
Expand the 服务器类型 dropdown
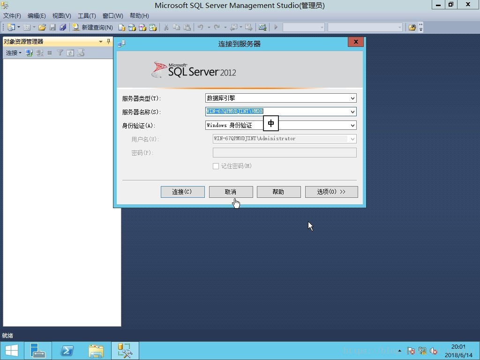(352, 98)
